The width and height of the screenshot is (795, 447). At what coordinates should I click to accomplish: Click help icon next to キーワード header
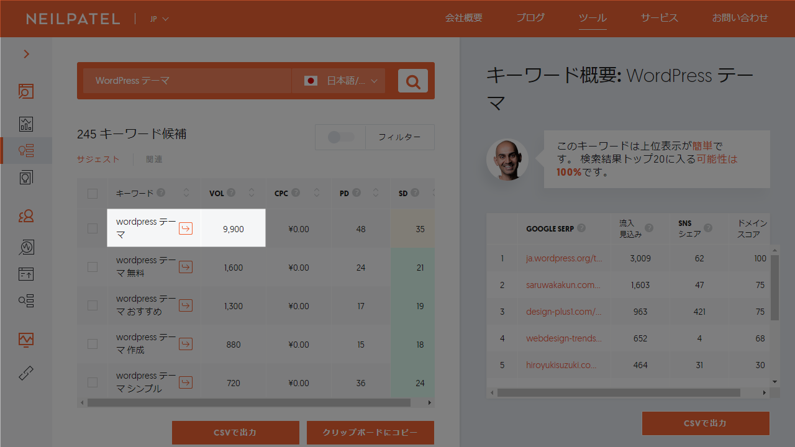click(161, 193)
